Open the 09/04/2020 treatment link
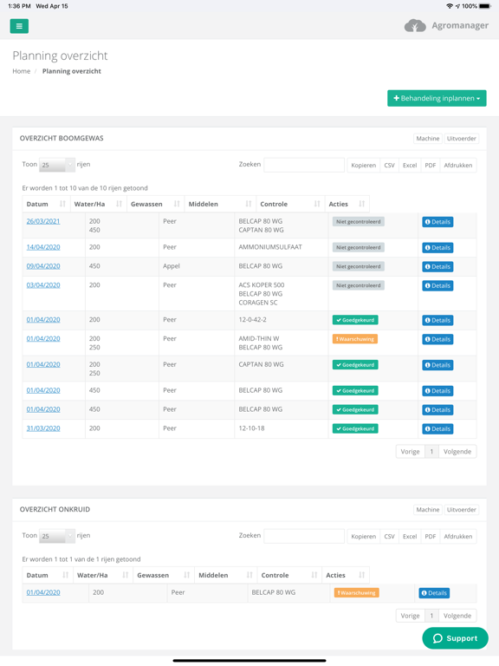This screenshot has height=666, width=499. point(43,266)
